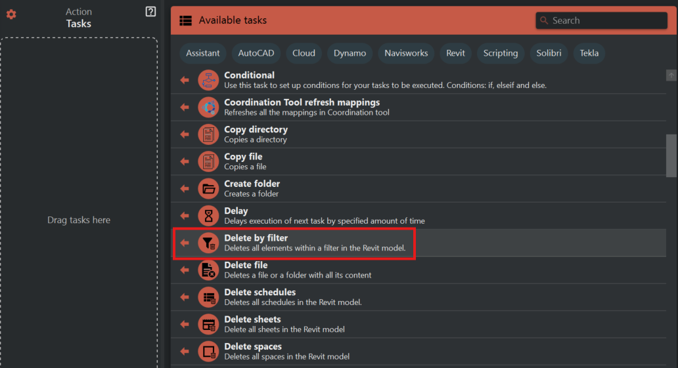The image size is (678, 368).
Task: Click the task list scrollbar thumb
Action: (671, 155)
